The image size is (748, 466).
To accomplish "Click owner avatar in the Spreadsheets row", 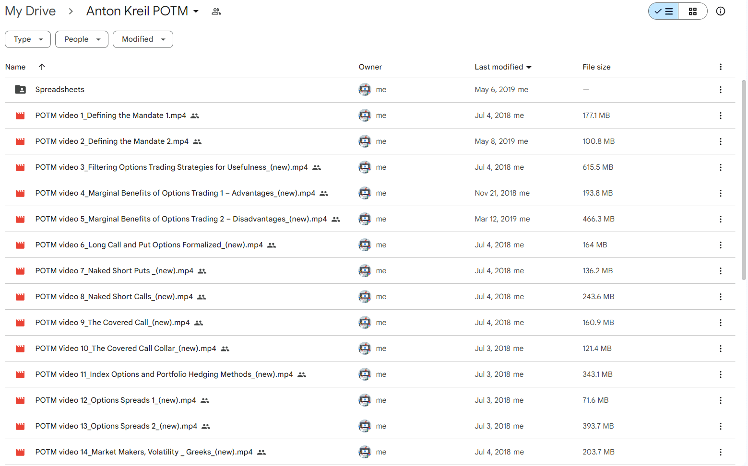I will [365, 90].
